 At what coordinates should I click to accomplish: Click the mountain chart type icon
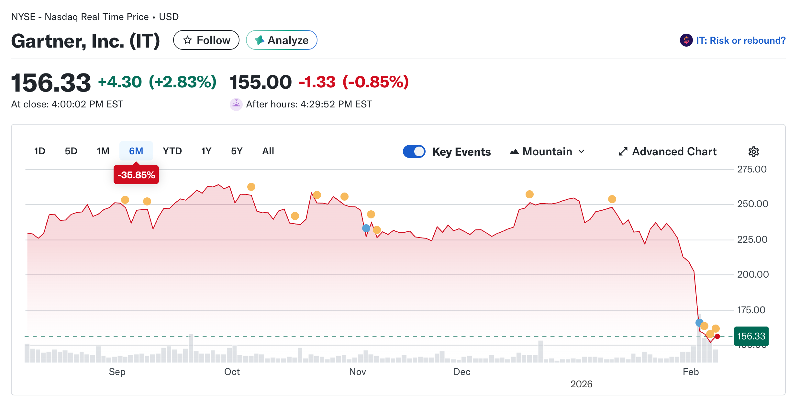pyautogui.click(x=515, y=151)
